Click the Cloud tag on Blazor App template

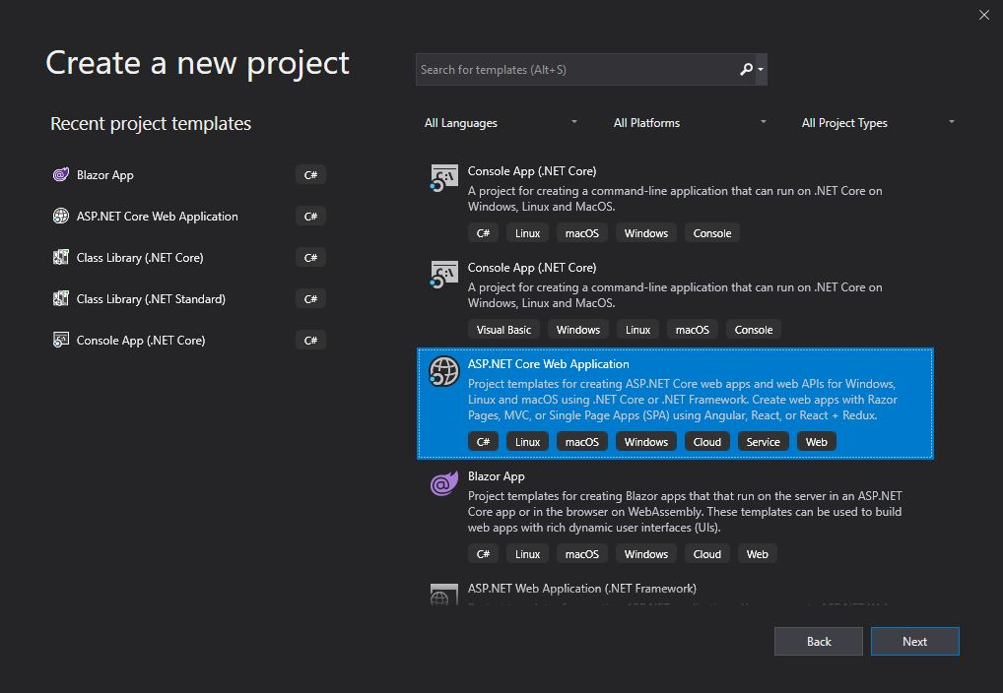point(706,554)
